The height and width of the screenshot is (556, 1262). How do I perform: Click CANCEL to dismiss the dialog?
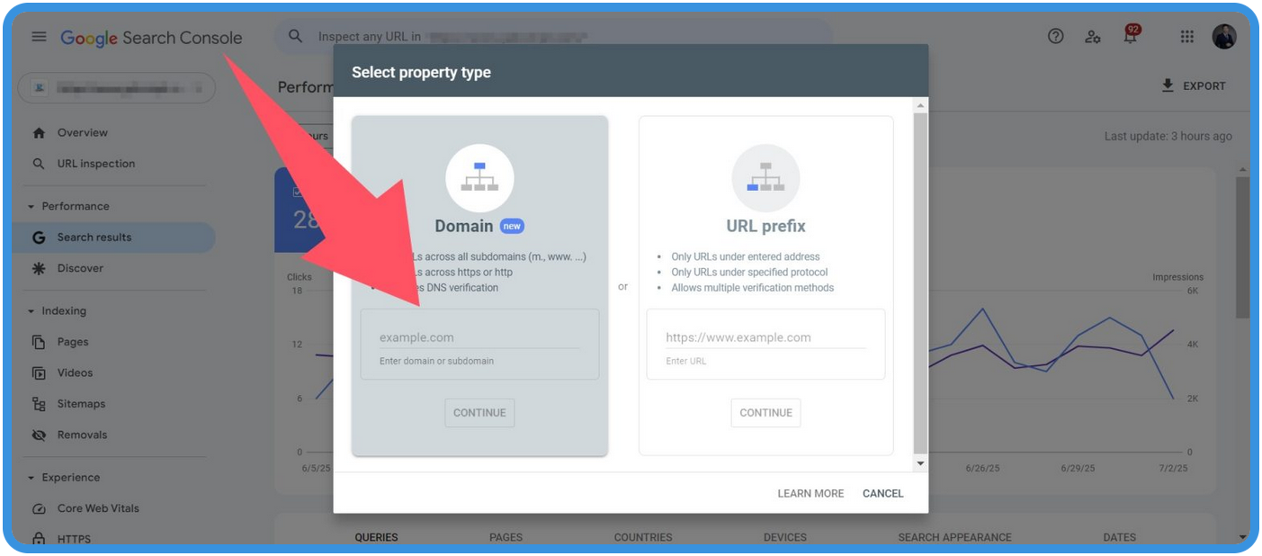click(x=882, y=493)
